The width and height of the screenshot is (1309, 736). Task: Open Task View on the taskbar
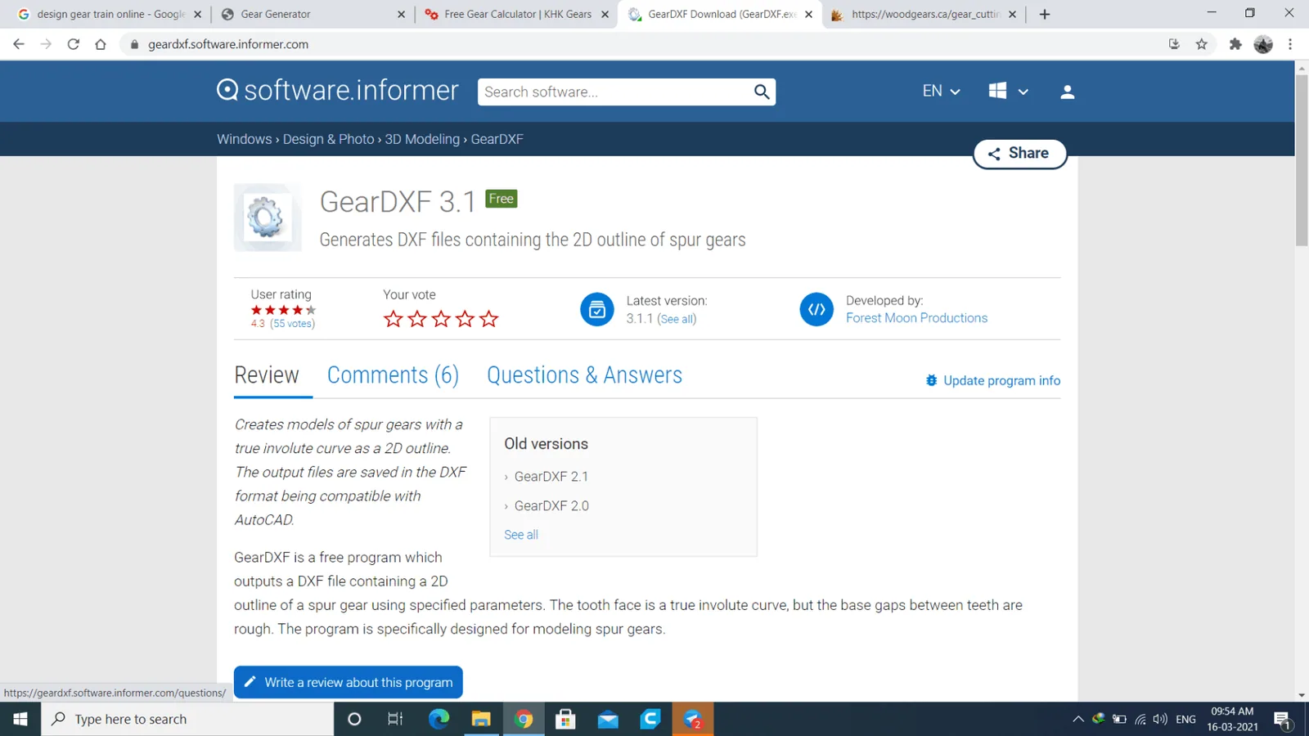click(395, 719)
